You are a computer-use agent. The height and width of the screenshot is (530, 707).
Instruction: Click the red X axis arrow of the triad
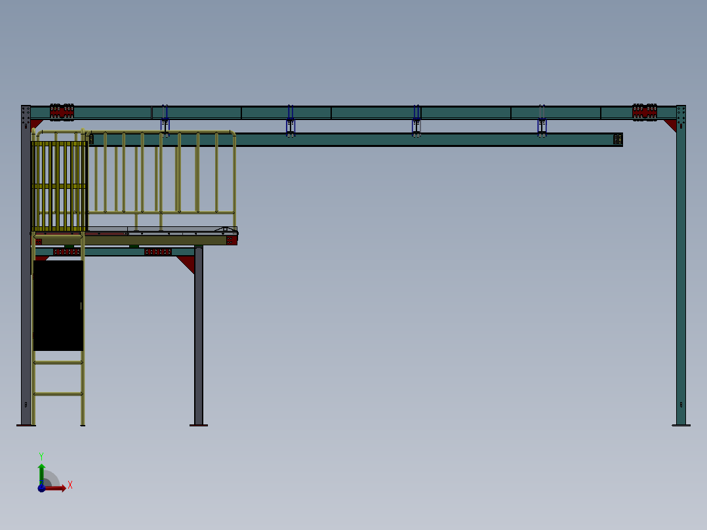tap(55, 487)
